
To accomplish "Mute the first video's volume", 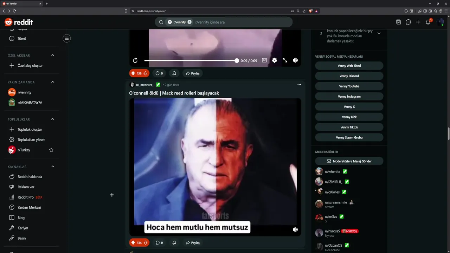I will tap(295, 60).
